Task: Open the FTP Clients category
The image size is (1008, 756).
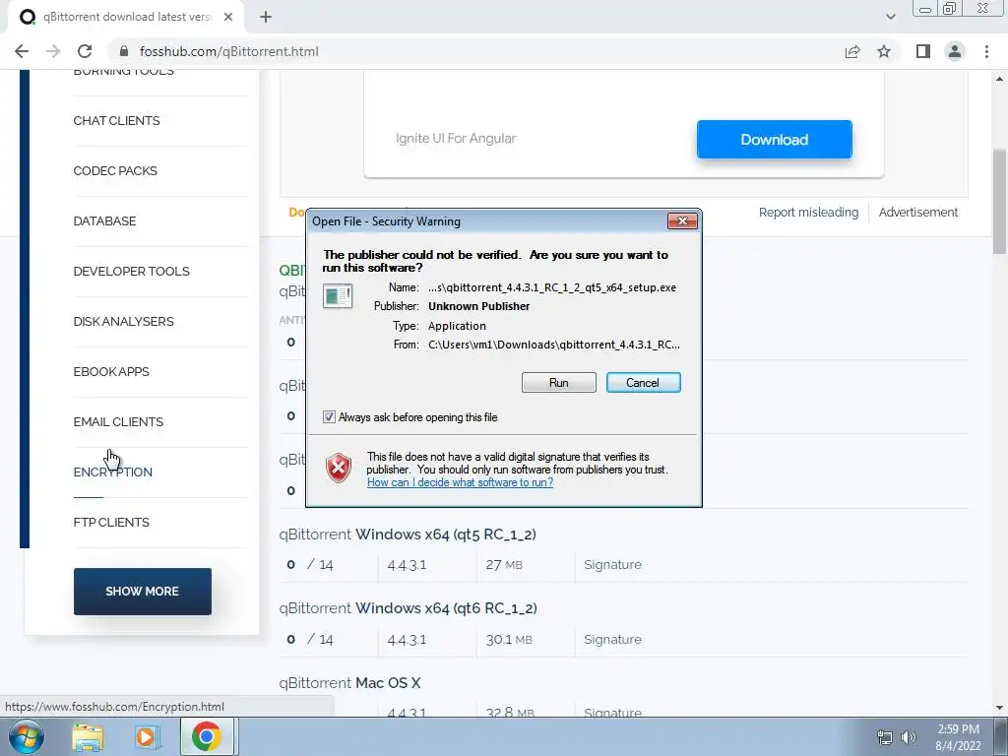Action: pos(111,522)
